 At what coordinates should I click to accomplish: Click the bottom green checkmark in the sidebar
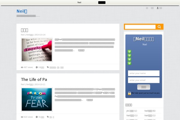tap(129, 63)
